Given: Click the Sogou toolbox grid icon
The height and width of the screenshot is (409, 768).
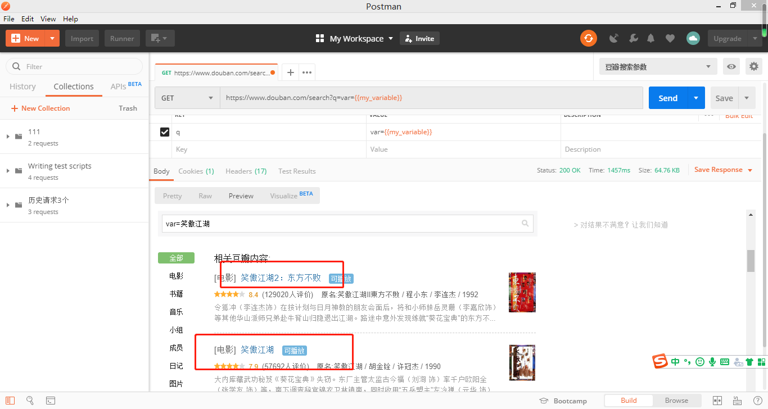Looking at the screenshot, I should (761, 362).
